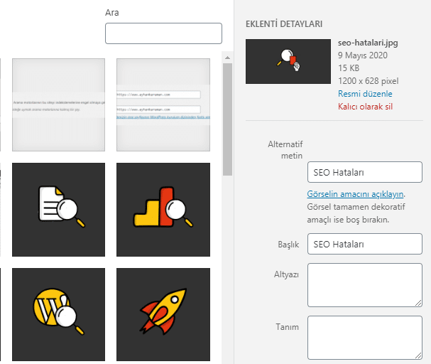The width and height of the screenshot is (431, 364).
Task: Click the Altyazı text area resize handle
Action: [418, 303]
